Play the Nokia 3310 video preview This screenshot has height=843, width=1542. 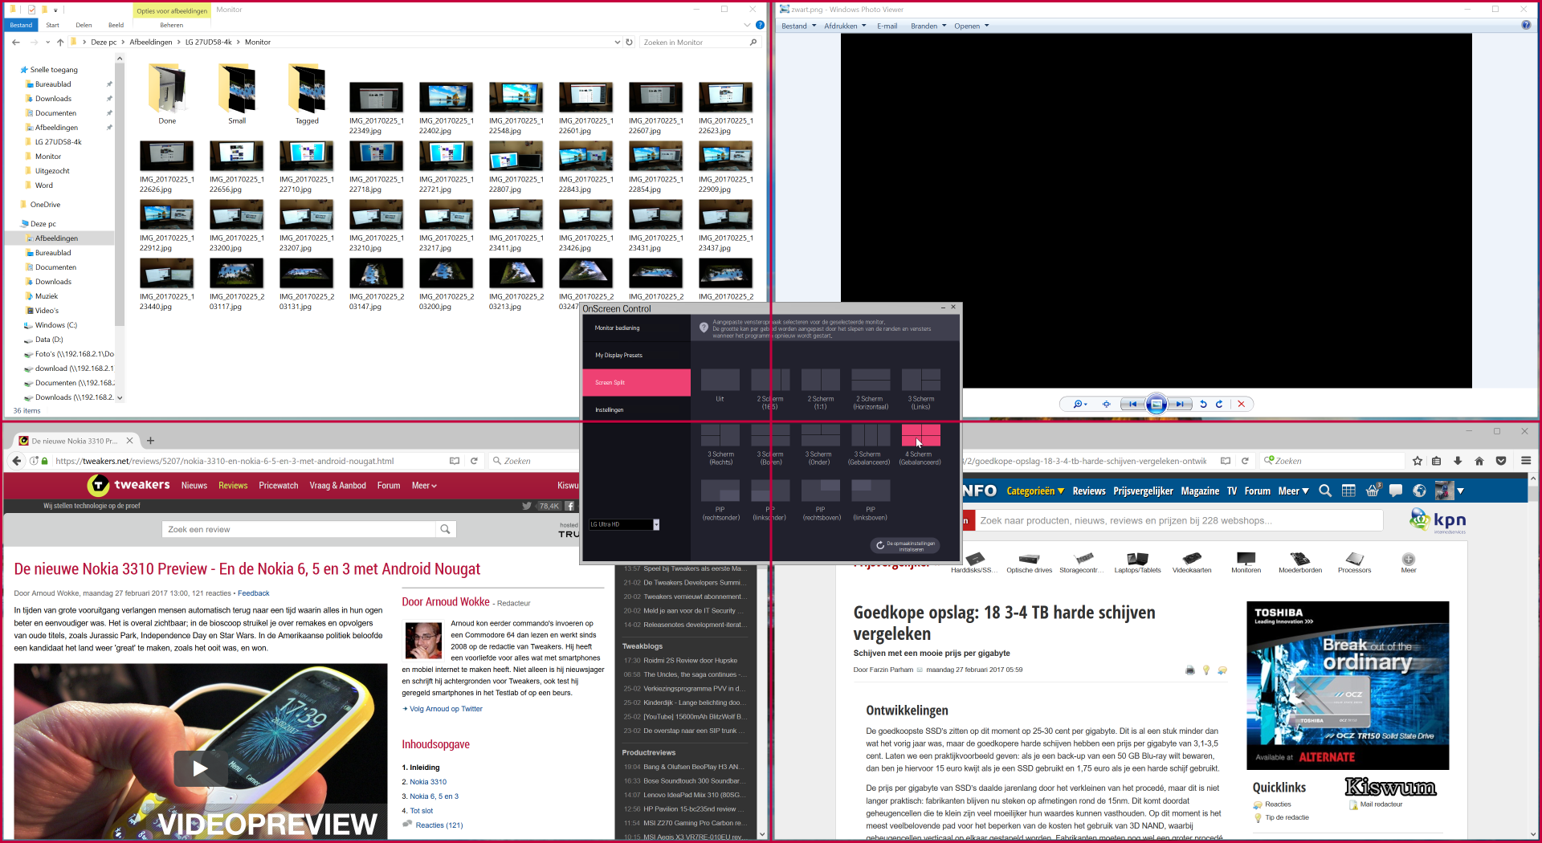[199, 768]
